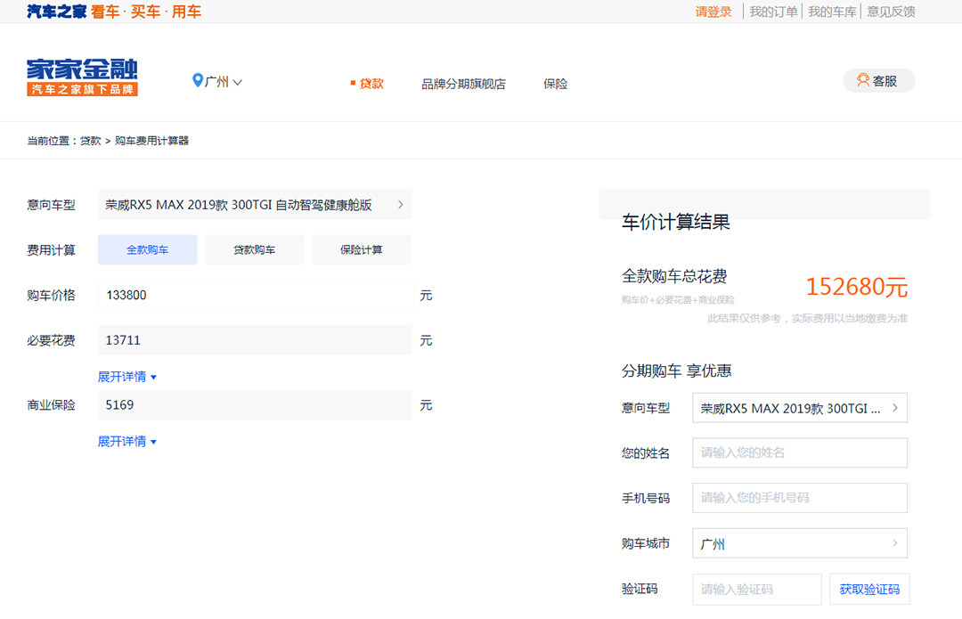962x619 pixels.
Task: Click the 您的姓名 input field
Action: point(799,452)
